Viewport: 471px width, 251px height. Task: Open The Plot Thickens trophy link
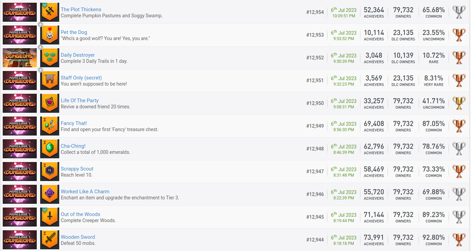pos(81,10)
